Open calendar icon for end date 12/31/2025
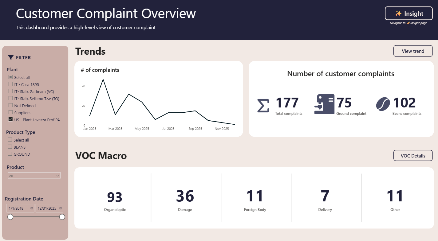 pos(61,208)
